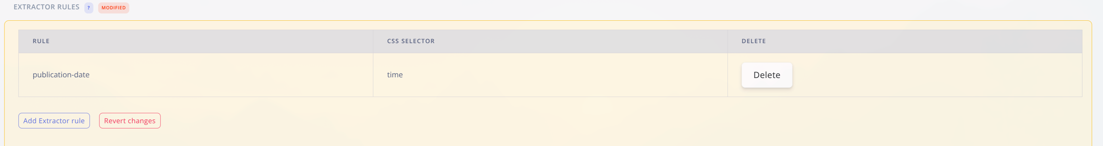Click the 'time' CSS selector cell
This screenshot has height=146, width=1103.
[395, 75]
